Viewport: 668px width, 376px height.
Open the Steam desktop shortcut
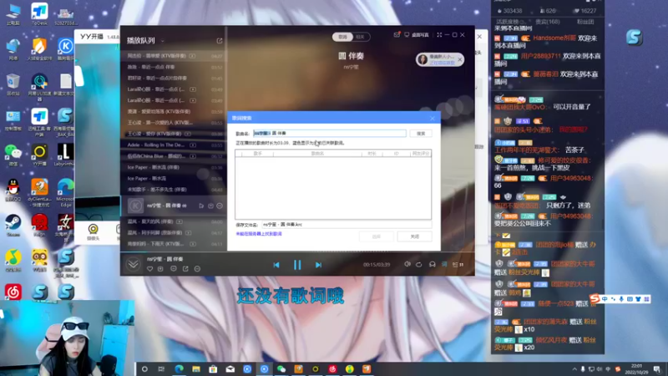[x=13, y=226]
